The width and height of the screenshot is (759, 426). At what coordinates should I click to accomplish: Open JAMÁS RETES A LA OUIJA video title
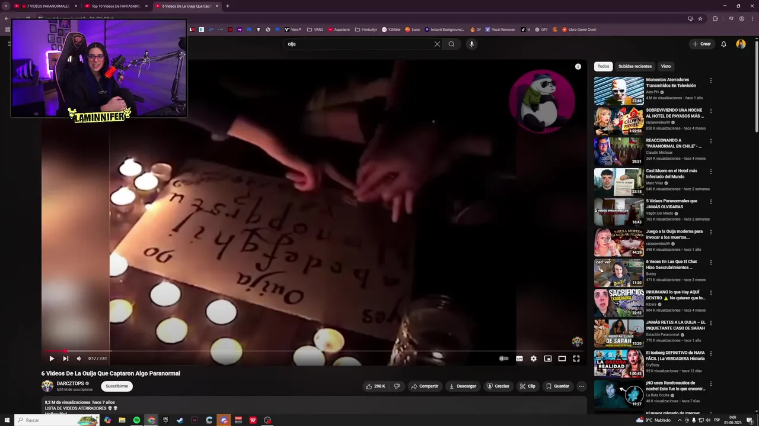[675, 325]
